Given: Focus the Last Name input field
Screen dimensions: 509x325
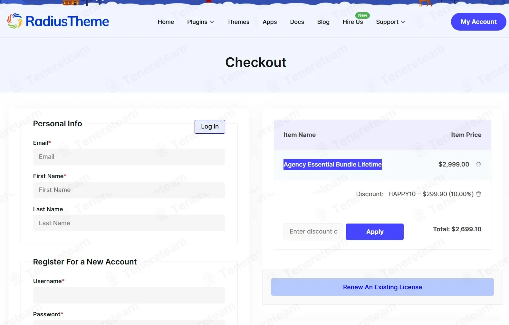Looking at the screenshot, I should [x=129, y=223].
